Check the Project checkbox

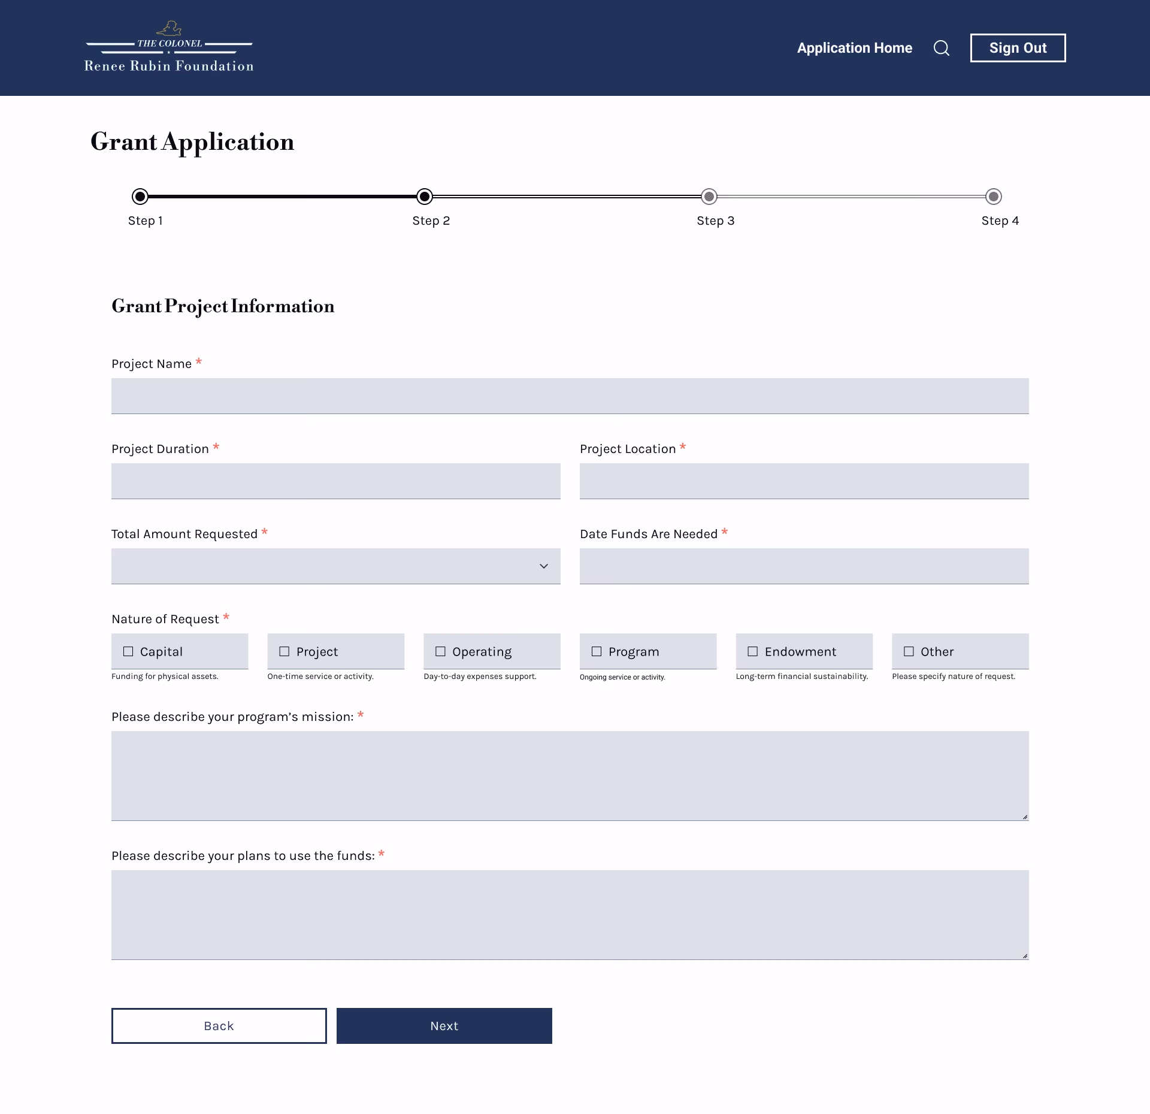coord(285,651)
